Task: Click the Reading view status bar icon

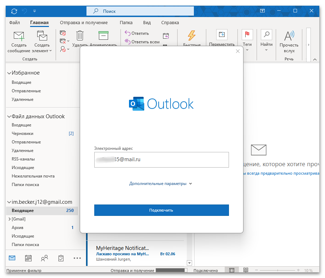Action: pos(246,270)
